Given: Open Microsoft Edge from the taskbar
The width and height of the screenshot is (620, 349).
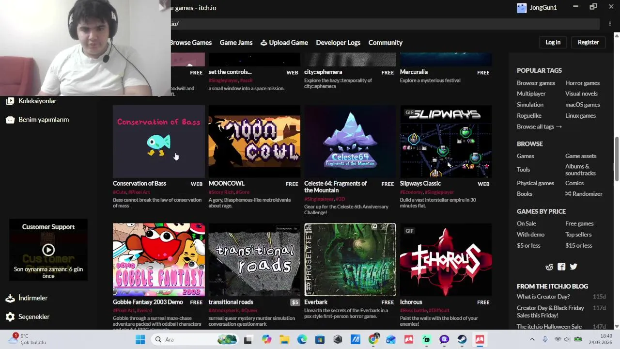Looking at the screenshot, I should click(302, 339).
